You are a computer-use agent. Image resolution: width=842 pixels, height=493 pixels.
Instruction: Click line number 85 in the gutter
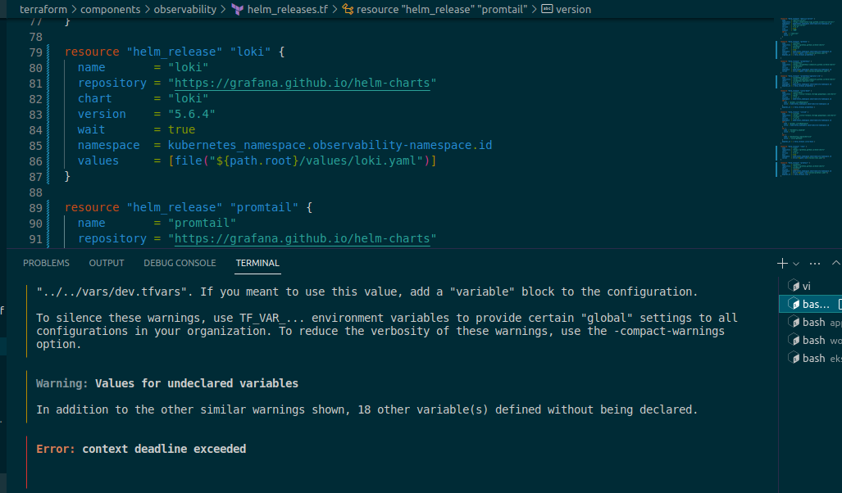[x=34, y=144]
